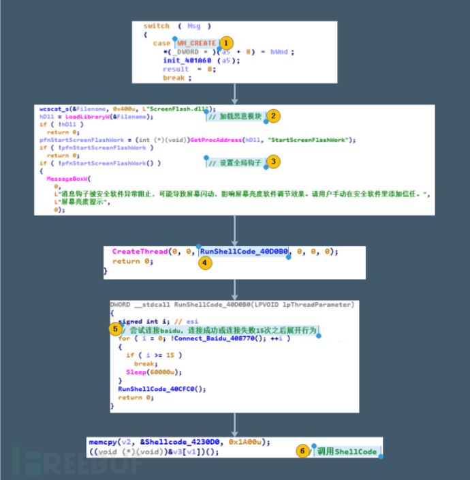The height and width of the screenshot is (480, 470).
Task: Select RunShellCode_40D0B0 argument inside CreateThread
Action: [x=244, y=252]
